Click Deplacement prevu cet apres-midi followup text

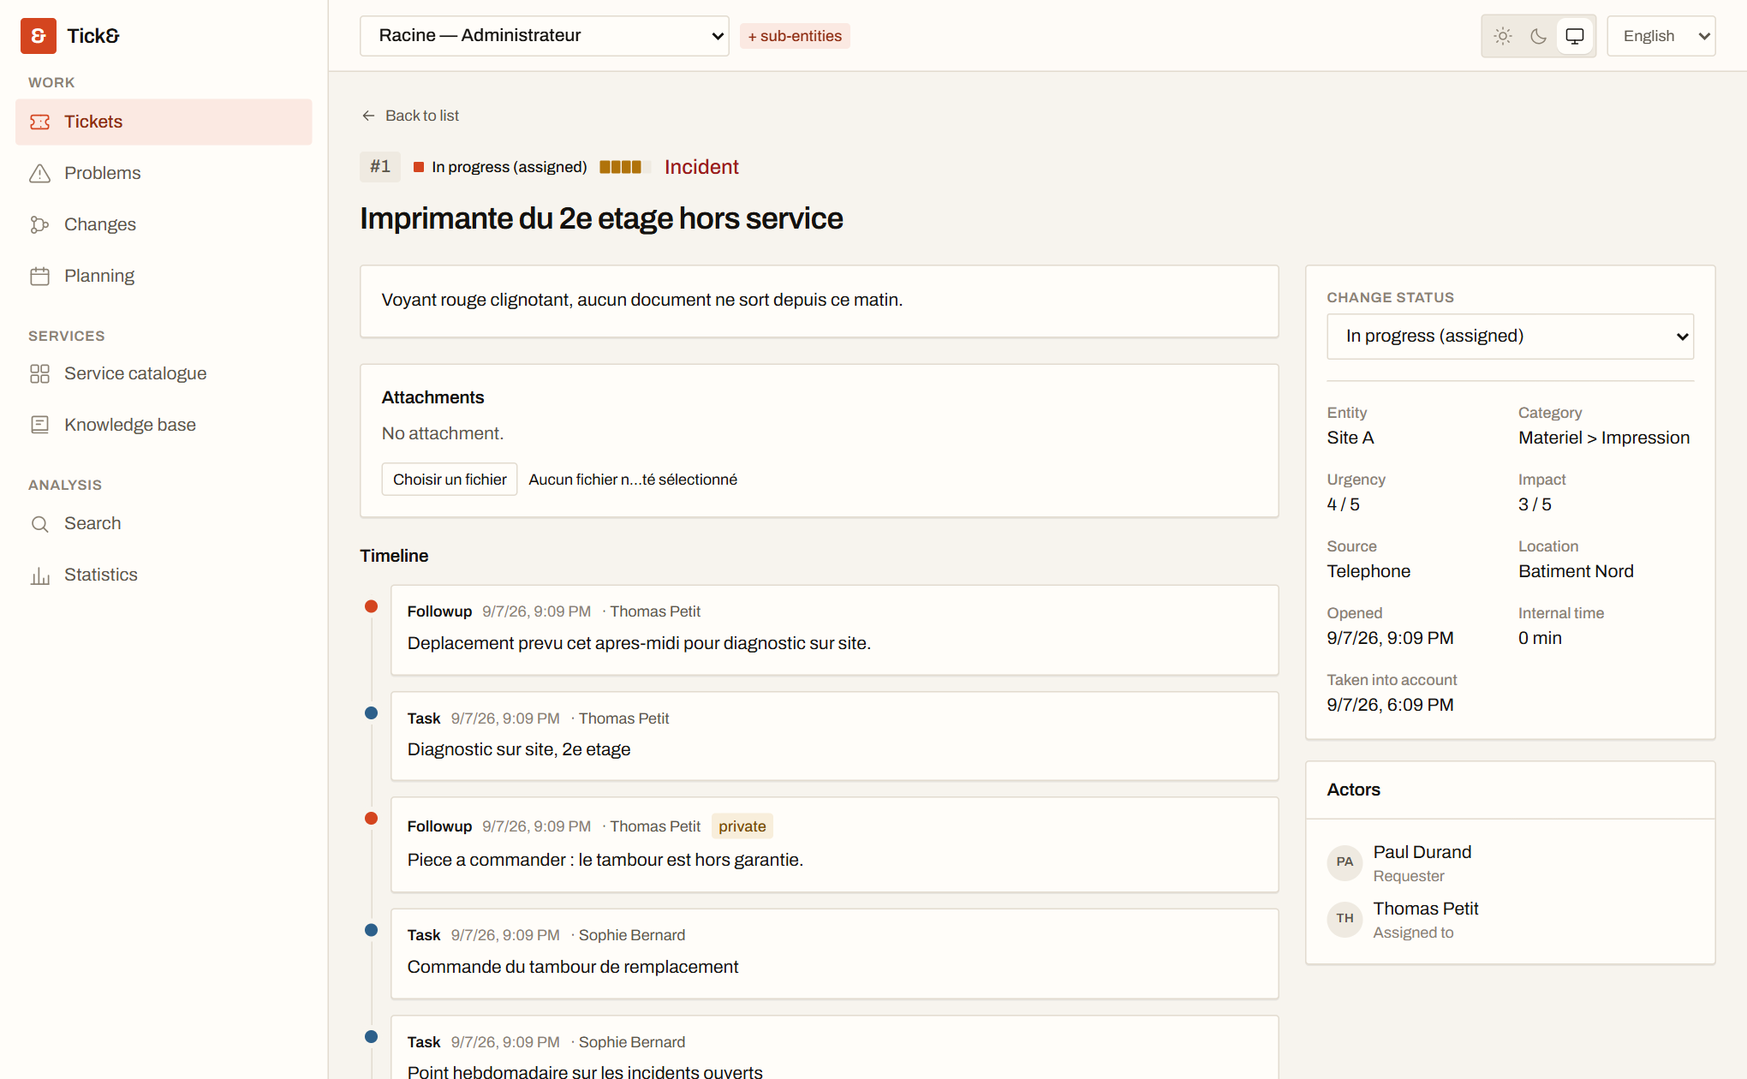pyautogui.click(x=639, y=643)
